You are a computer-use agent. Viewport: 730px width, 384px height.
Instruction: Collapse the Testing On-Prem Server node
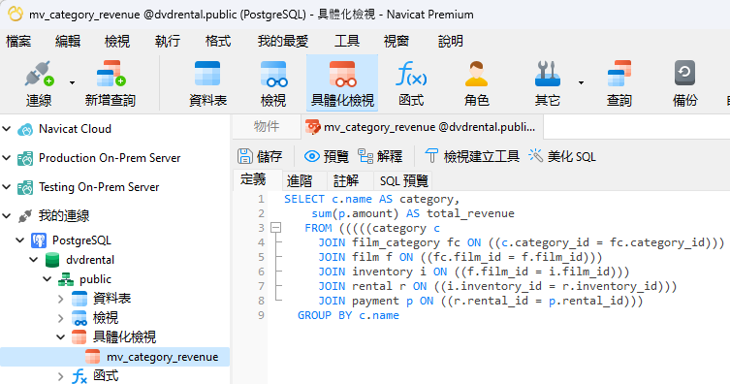click(7, 186)
